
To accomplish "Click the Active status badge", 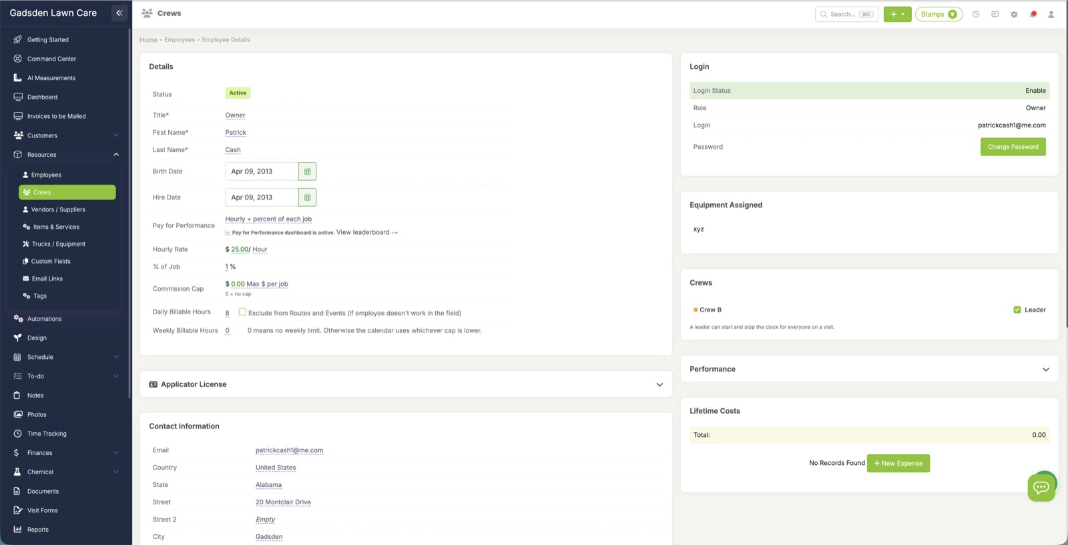I will (x=238, y=93).
